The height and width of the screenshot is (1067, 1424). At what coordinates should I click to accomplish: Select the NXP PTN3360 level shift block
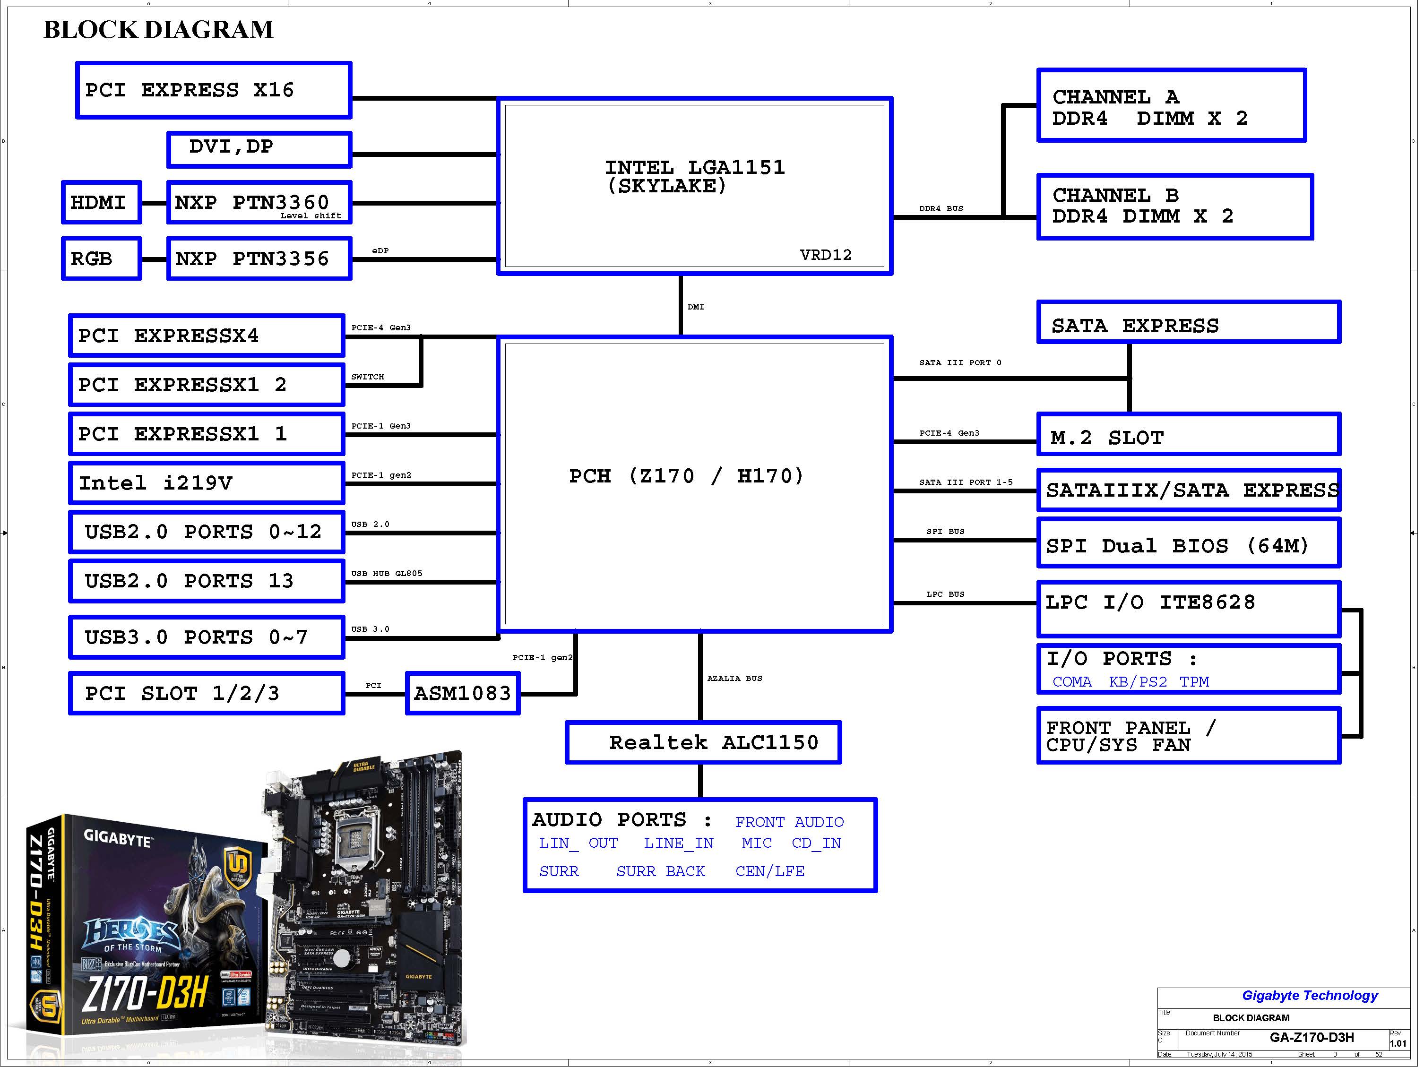pyautogui.click(x=259, y=202)
